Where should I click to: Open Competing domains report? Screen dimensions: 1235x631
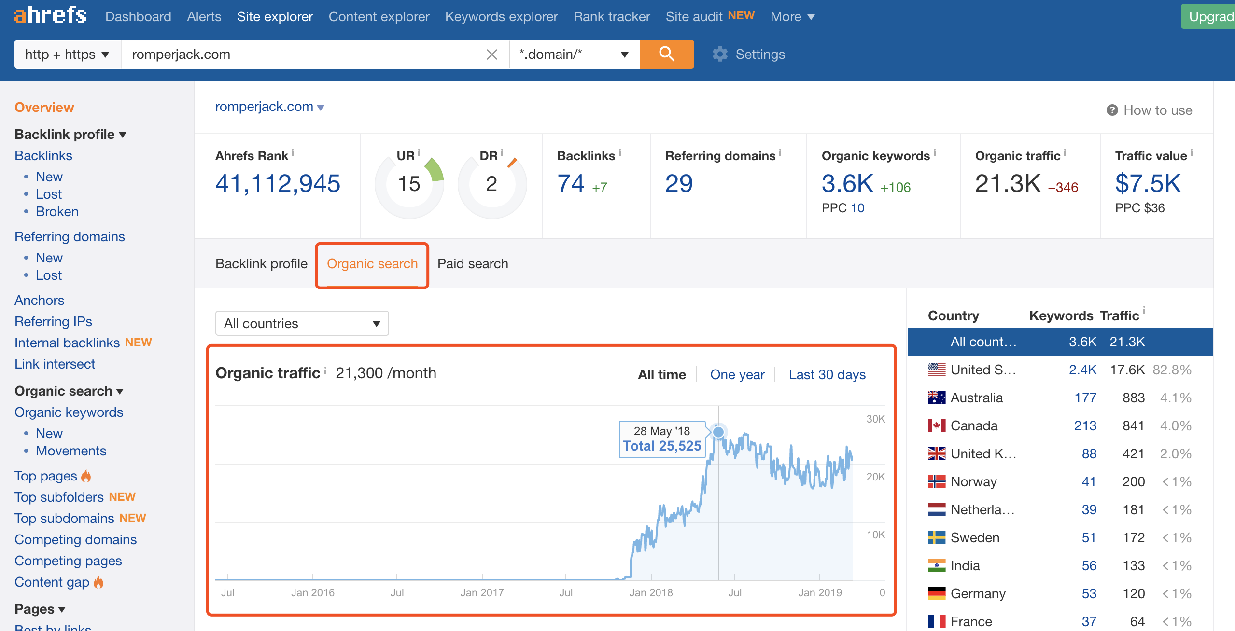75,539
